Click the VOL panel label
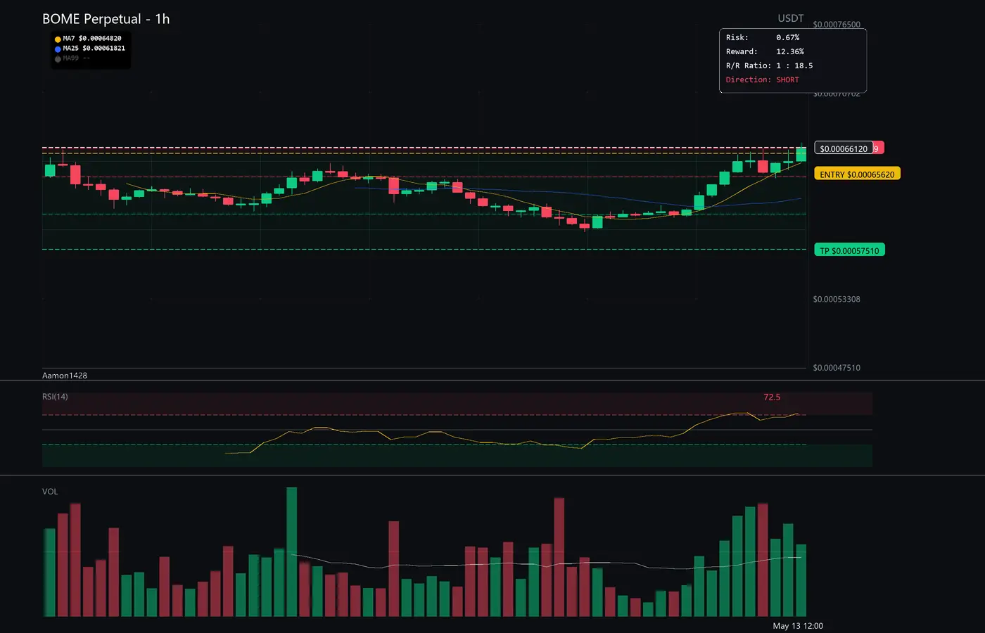The height and width of the screenshot is (633, 985). click(50, 492)
